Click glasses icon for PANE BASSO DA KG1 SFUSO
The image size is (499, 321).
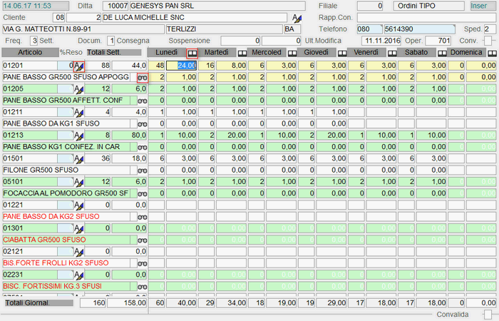[143, 124]
